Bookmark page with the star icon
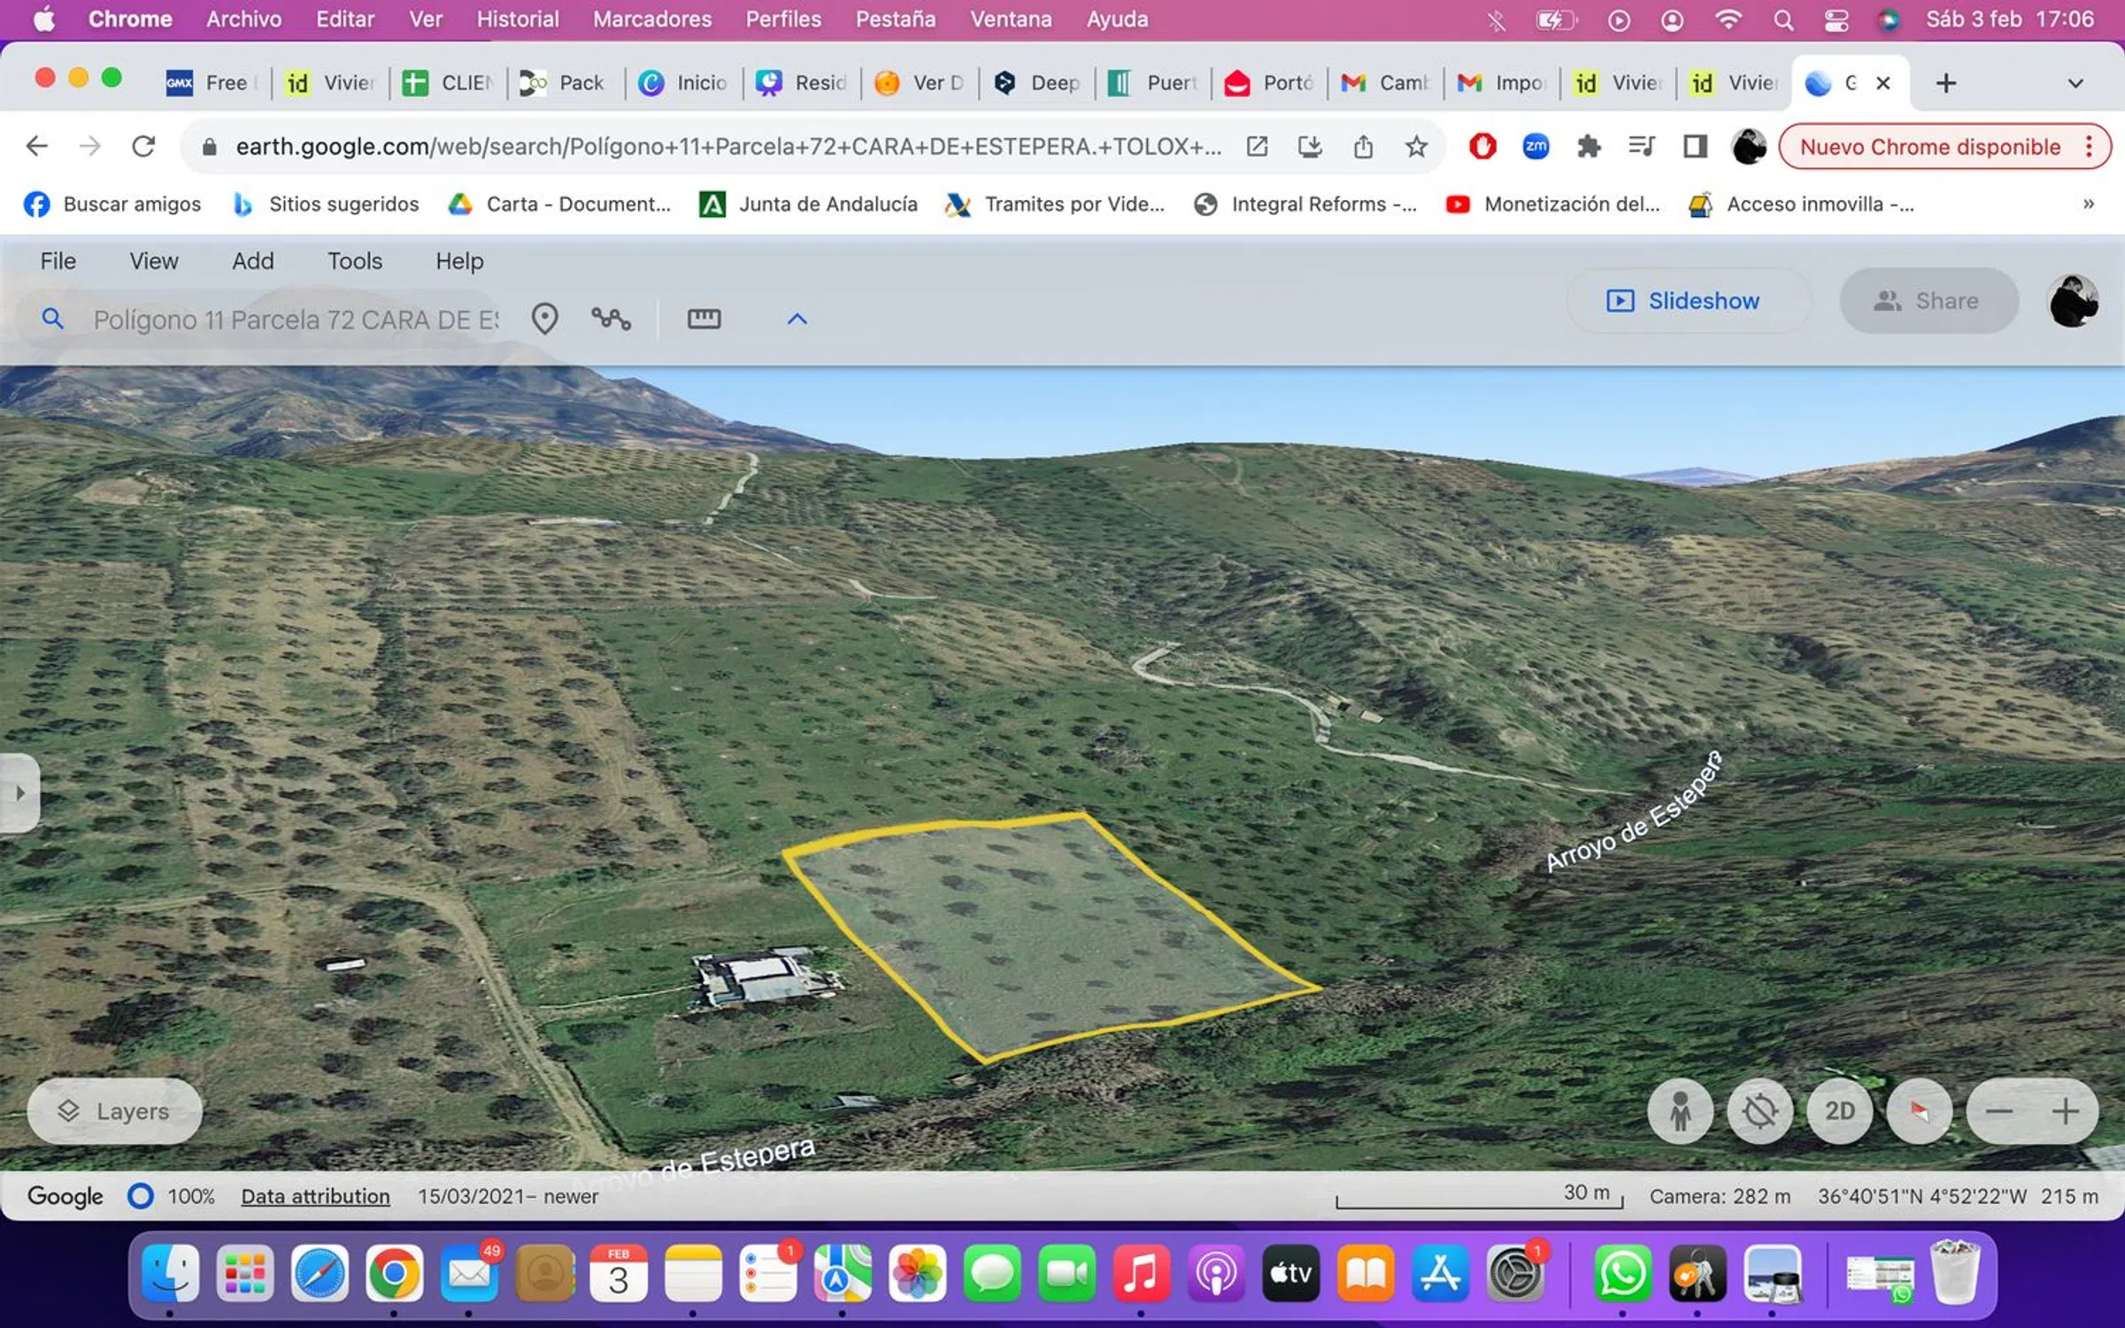 coord(1416,146)
